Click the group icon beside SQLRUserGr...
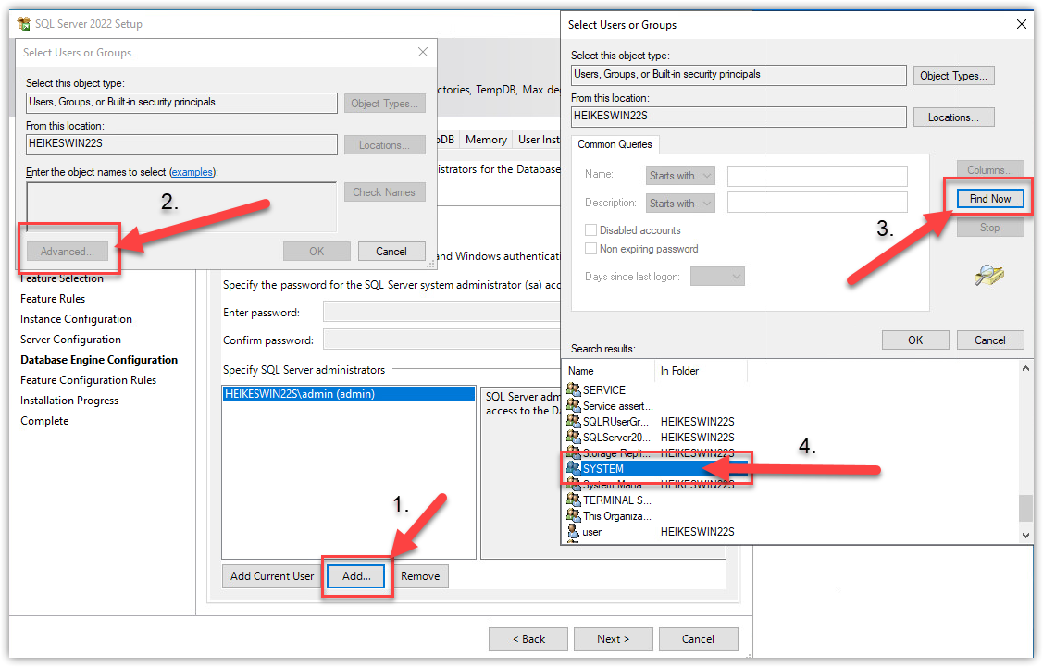 (x=574, y=421)
